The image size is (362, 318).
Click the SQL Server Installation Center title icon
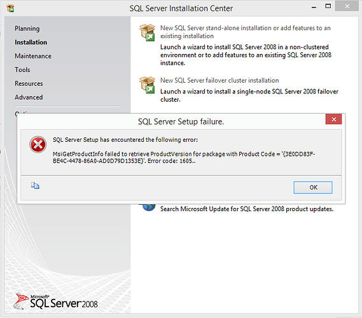click(10, 8)
